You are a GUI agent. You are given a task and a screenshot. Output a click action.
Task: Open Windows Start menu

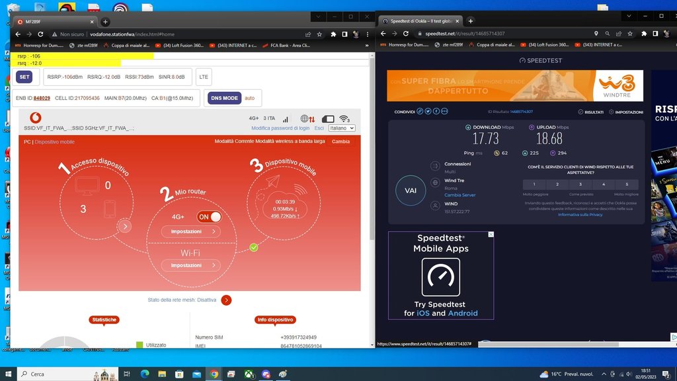click(8, 374)
